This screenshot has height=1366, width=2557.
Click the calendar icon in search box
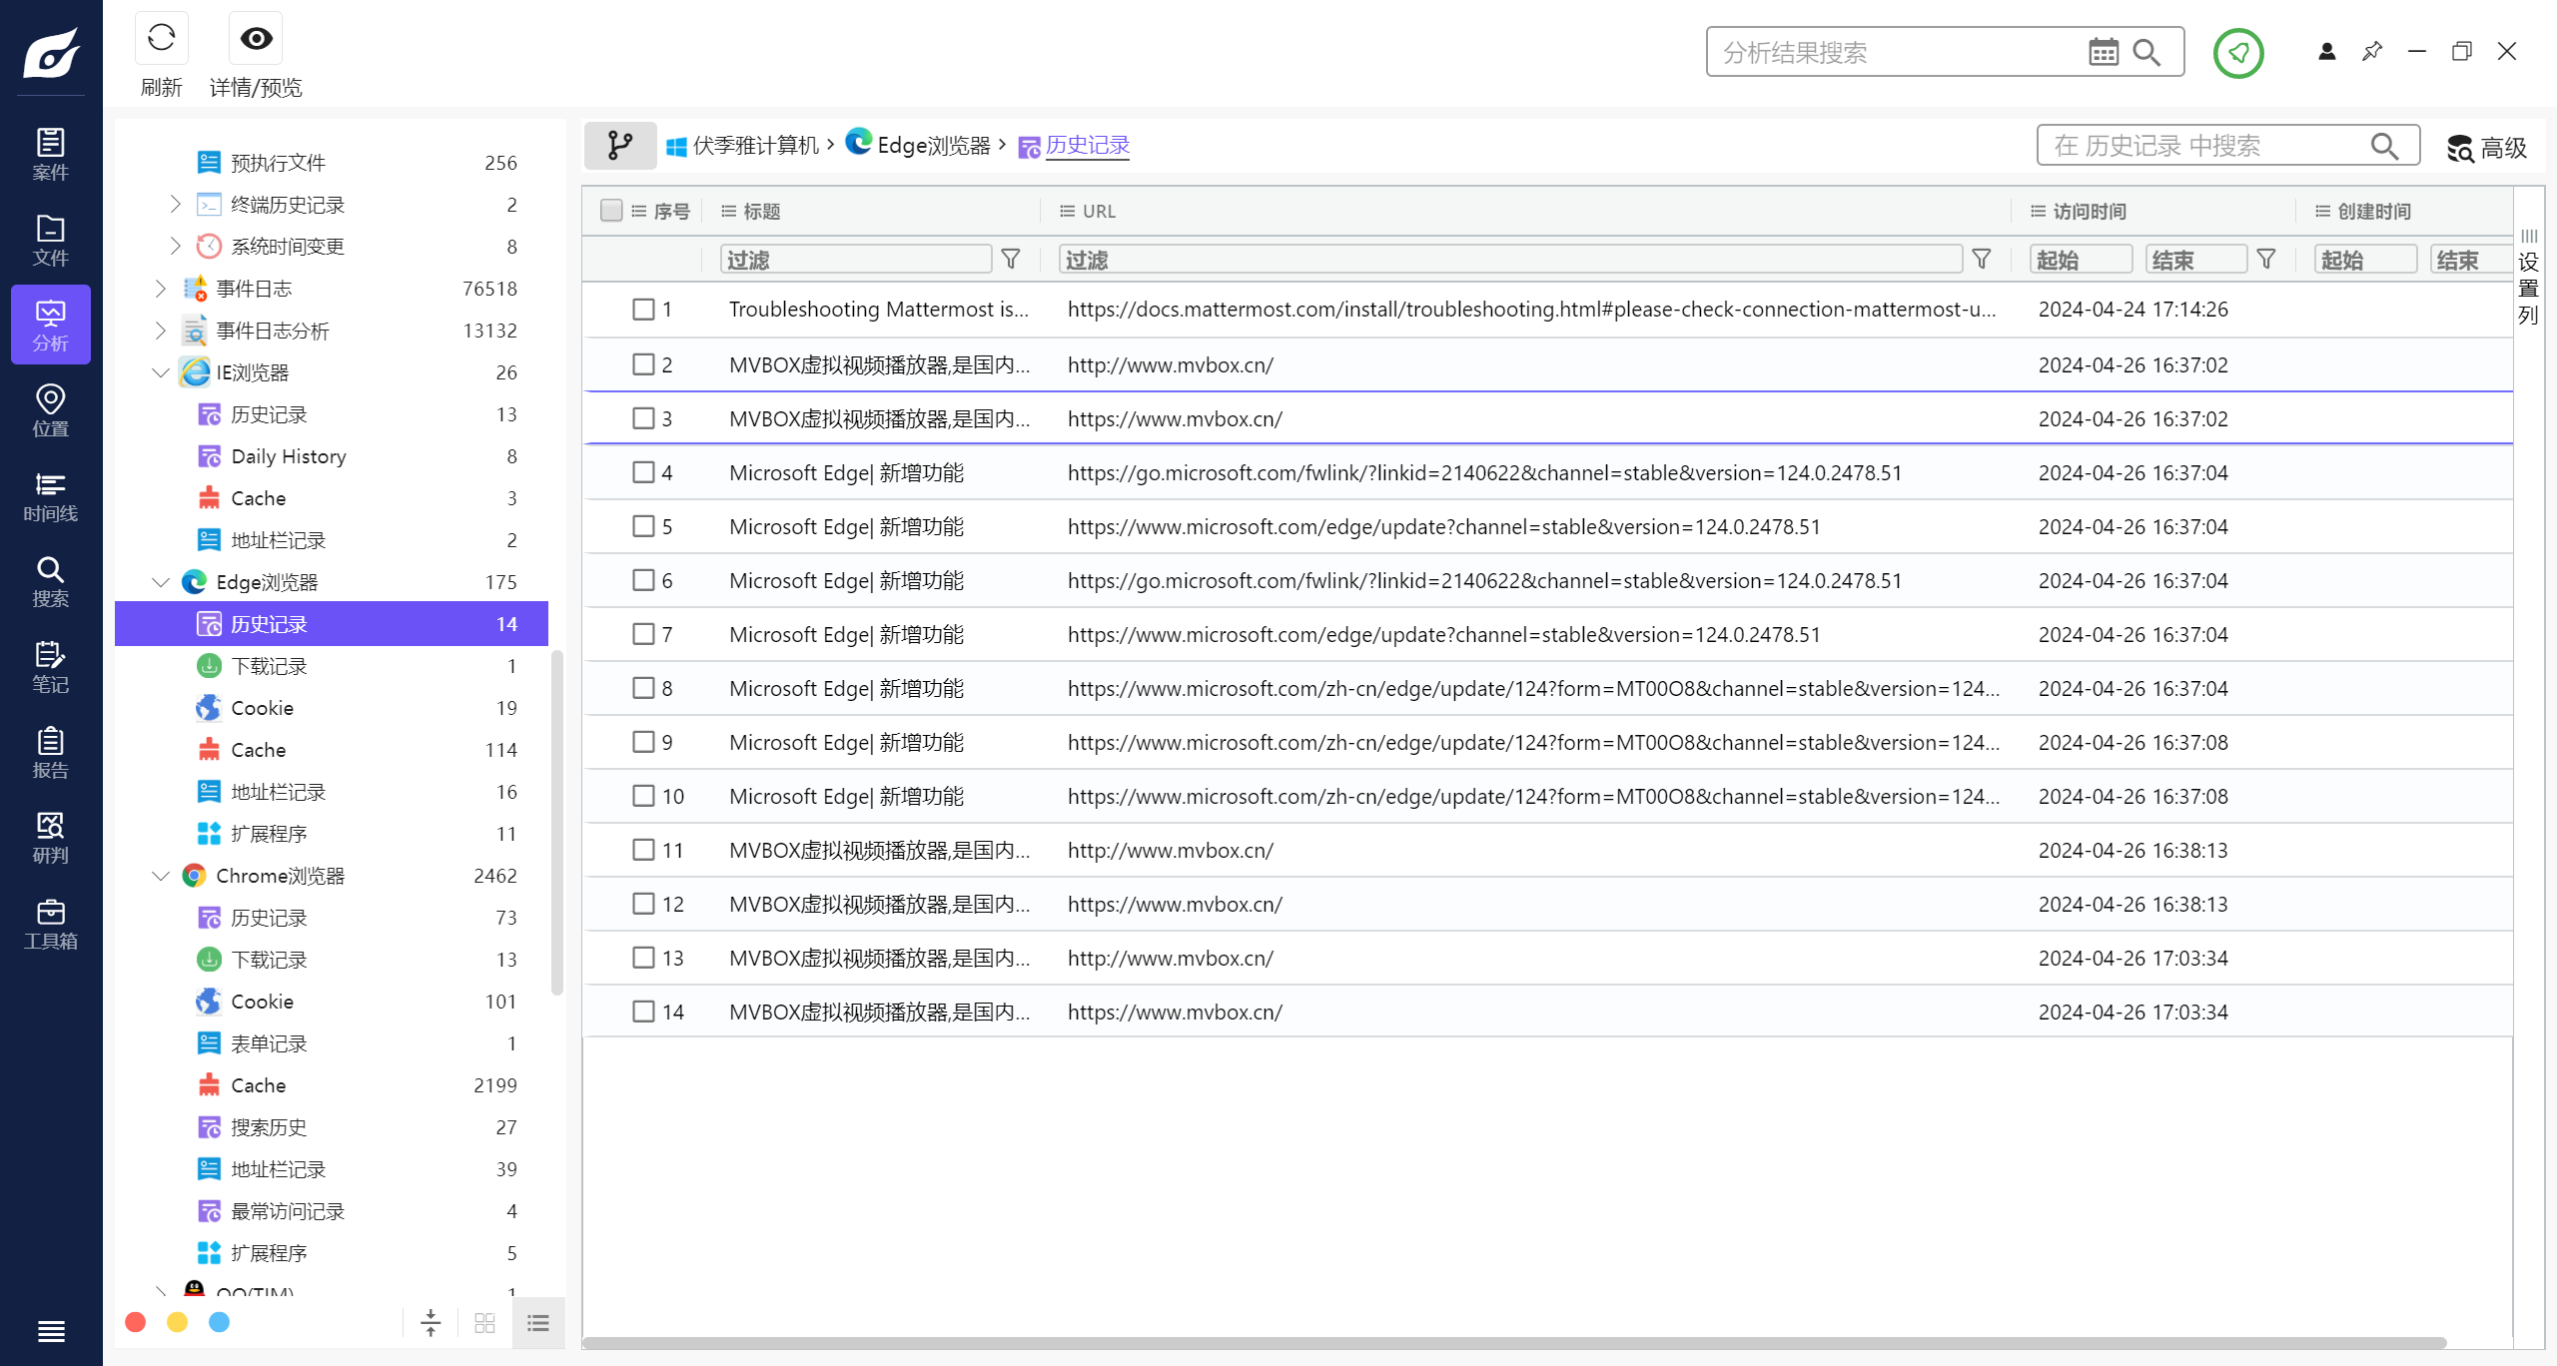2103,53
